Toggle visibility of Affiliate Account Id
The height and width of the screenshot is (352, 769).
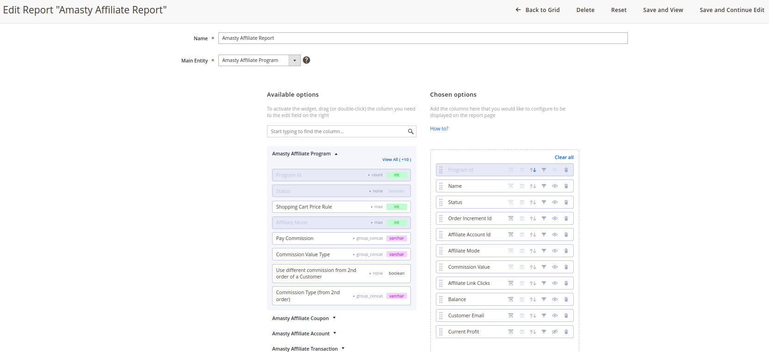tap(555, 235)
